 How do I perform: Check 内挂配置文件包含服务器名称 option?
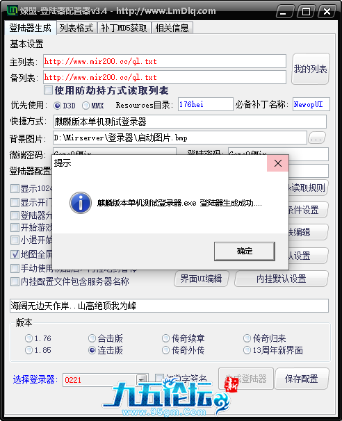[15, 281]
